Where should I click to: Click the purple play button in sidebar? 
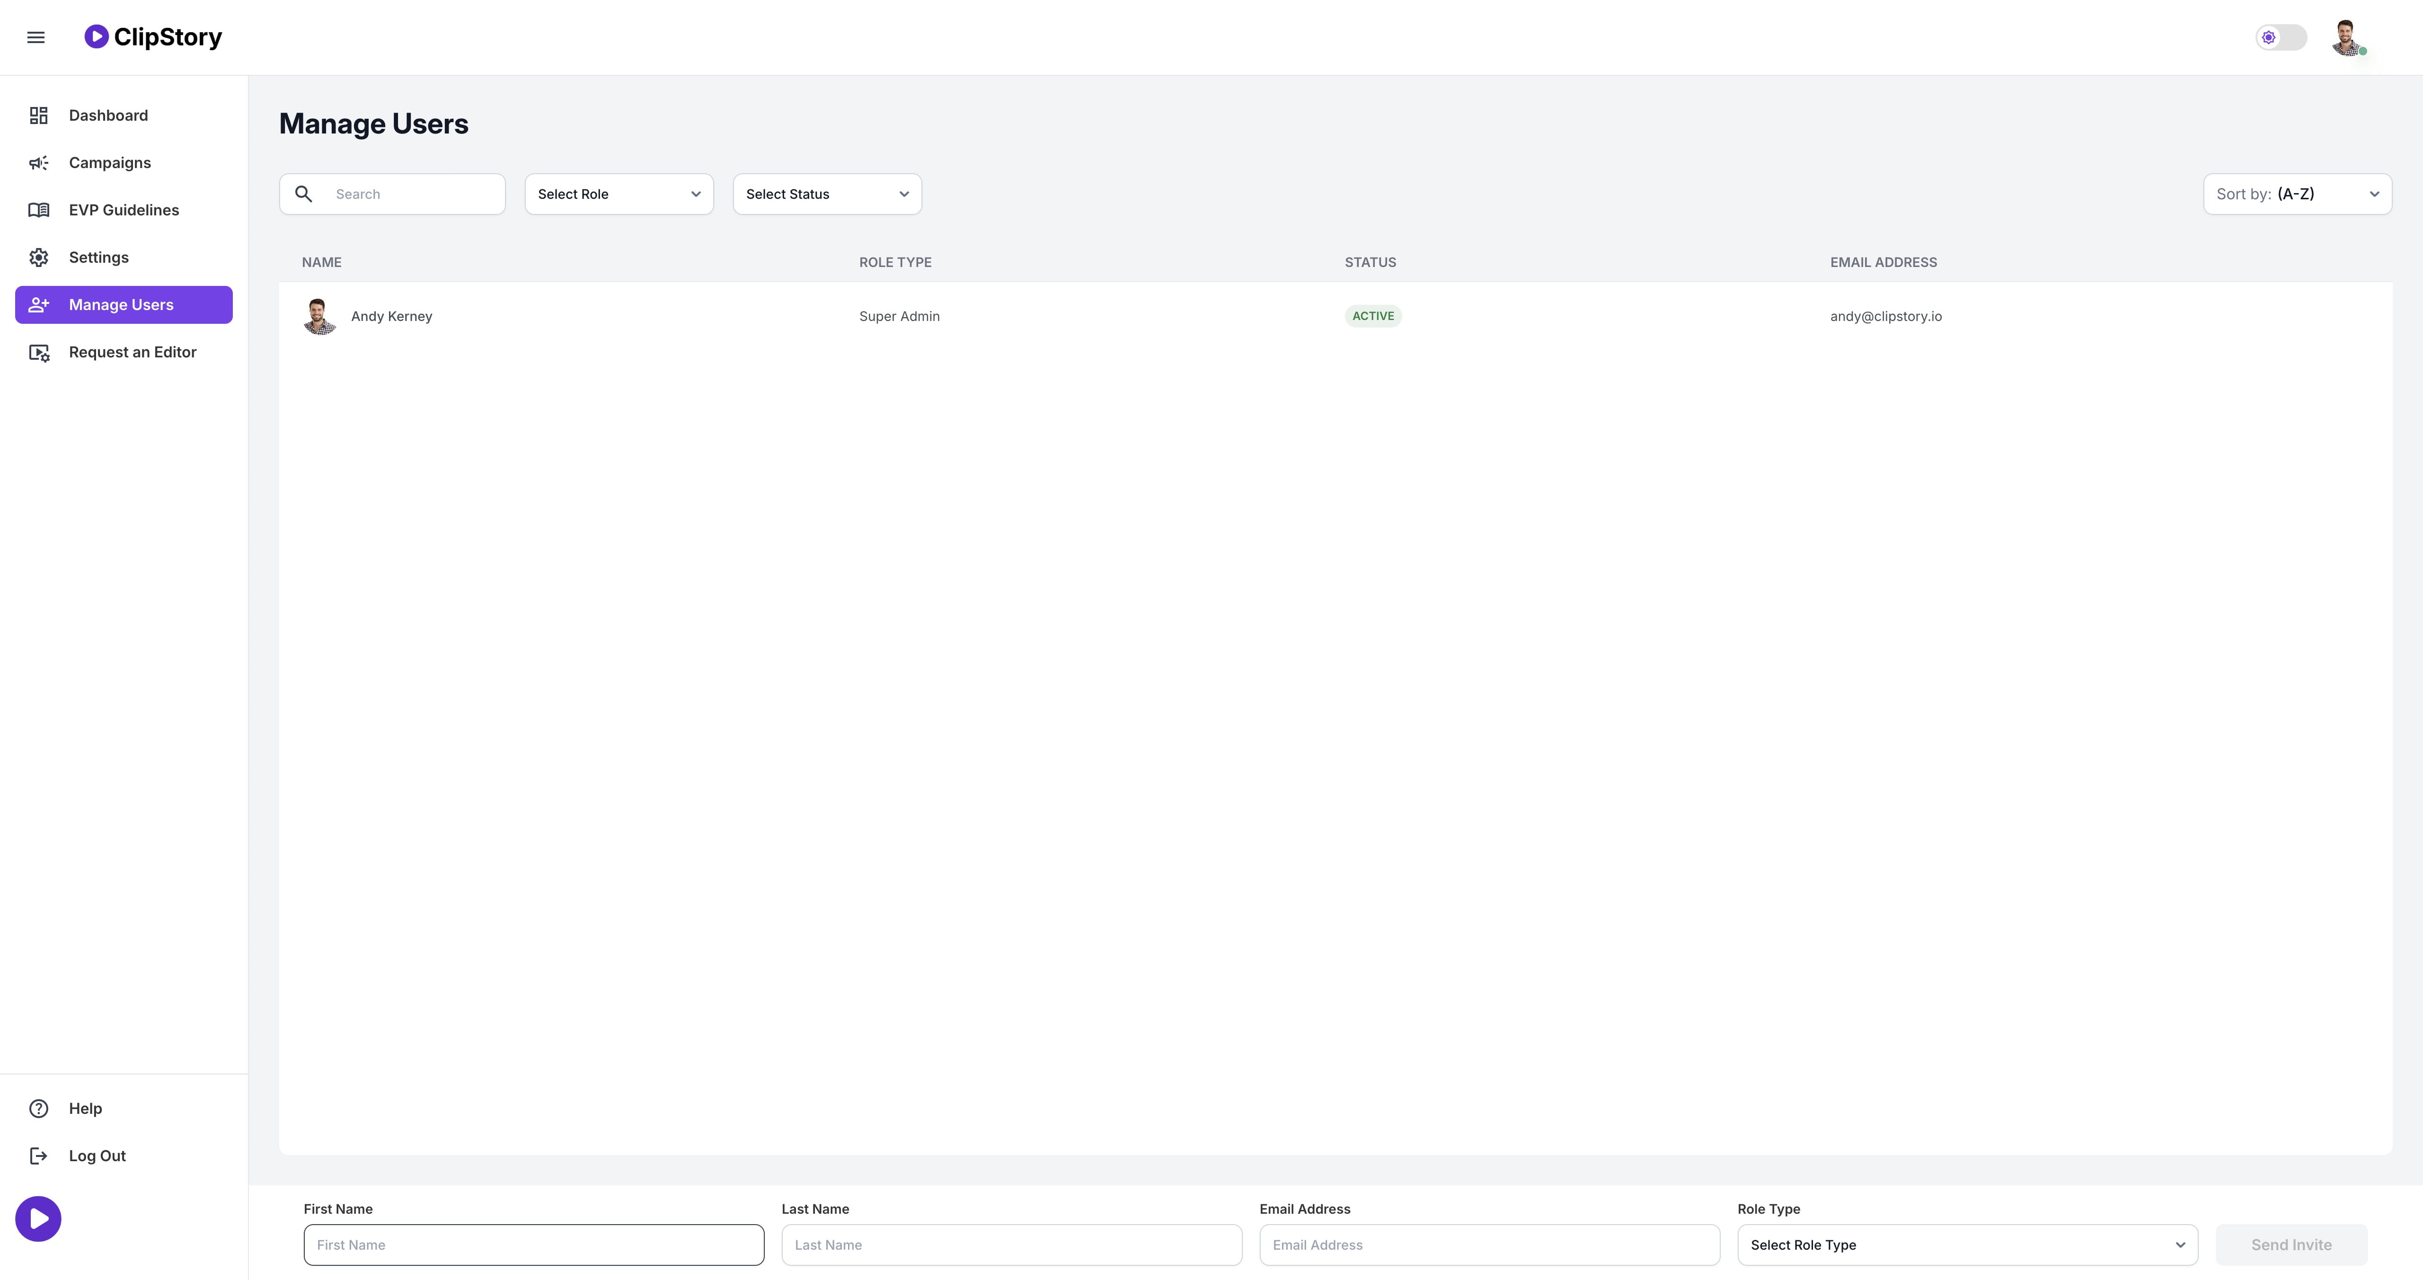pos(38,1219)
